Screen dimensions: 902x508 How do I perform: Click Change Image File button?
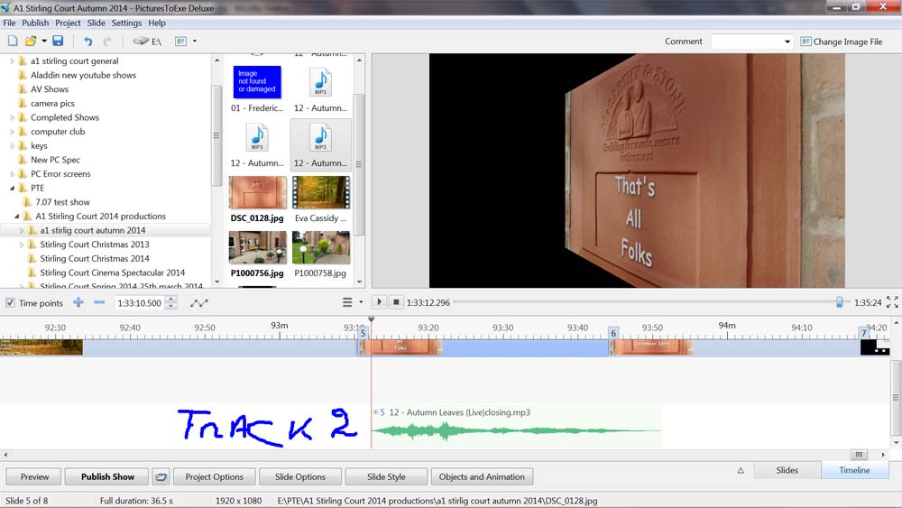[x=841, y=42]
